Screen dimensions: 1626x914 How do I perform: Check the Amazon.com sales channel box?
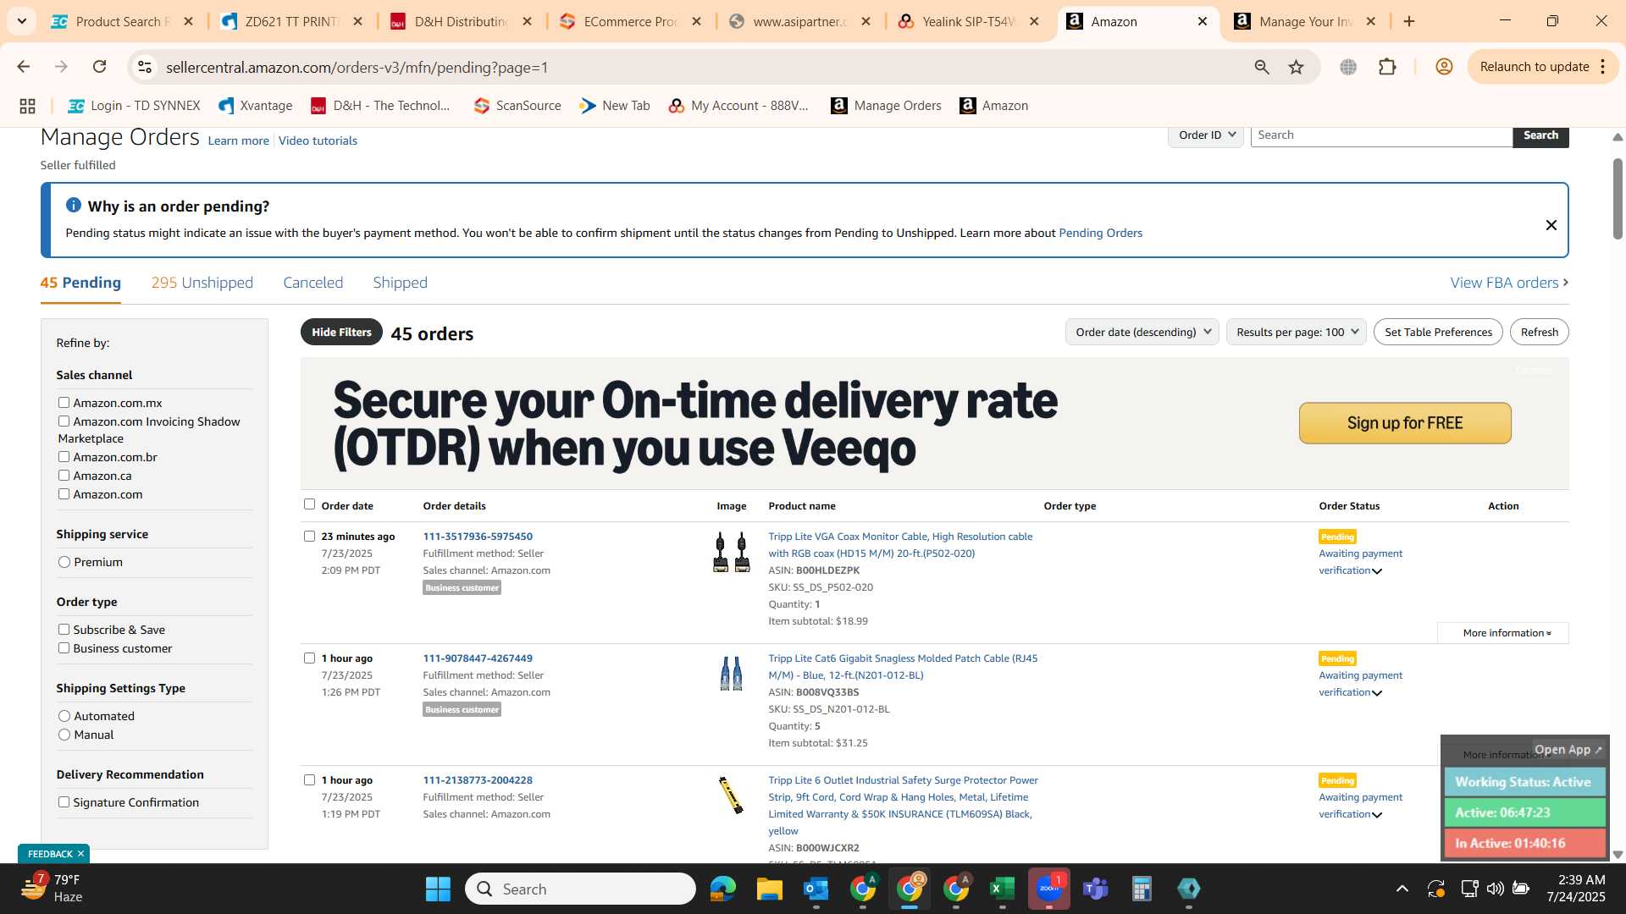click(x=64, y=494)
